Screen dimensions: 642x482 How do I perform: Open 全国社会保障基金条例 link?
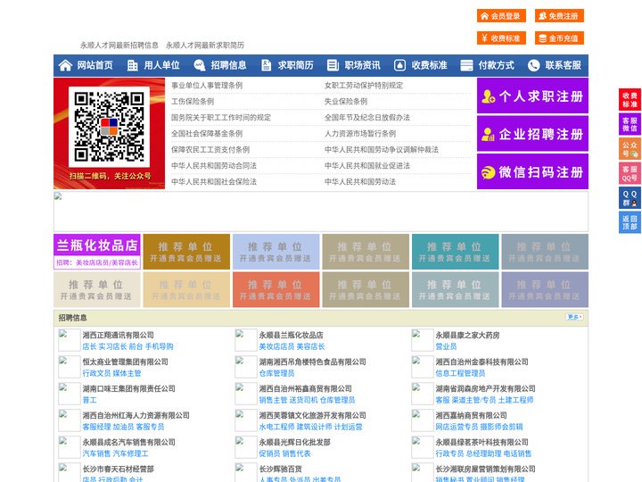pos(207,133)
